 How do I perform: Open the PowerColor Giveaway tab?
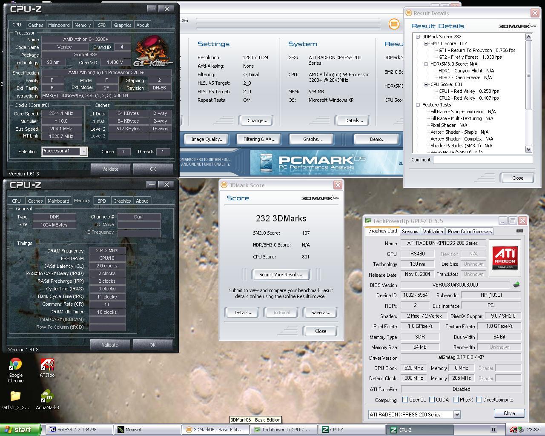pyautogui.click(x=470, y=231)
